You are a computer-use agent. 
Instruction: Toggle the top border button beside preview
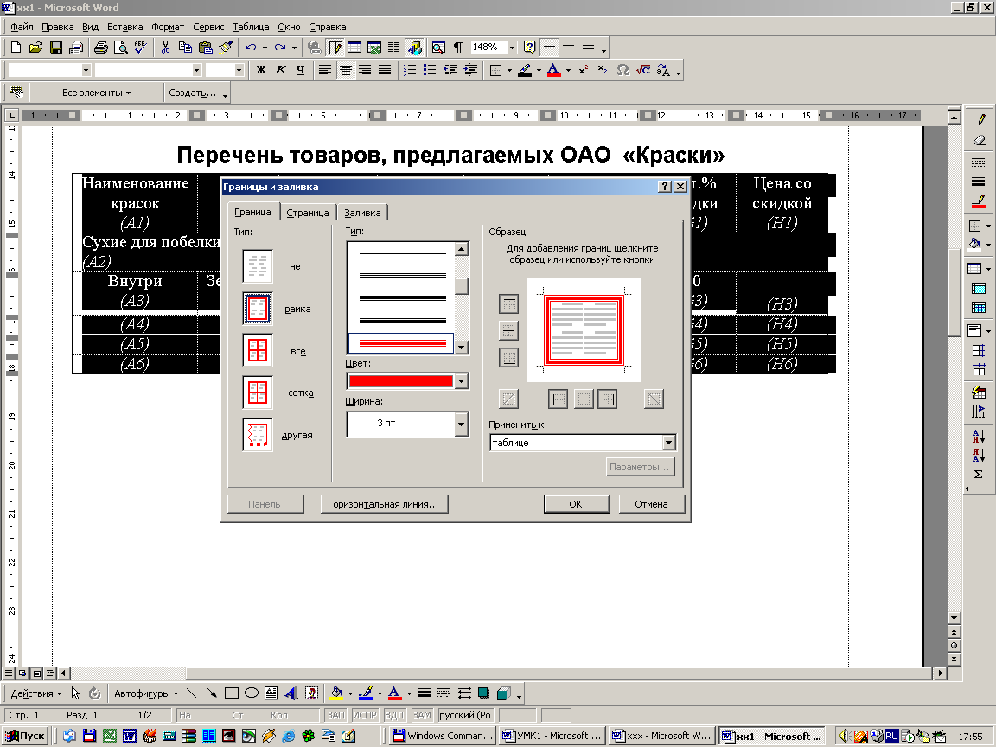(509, 304)
